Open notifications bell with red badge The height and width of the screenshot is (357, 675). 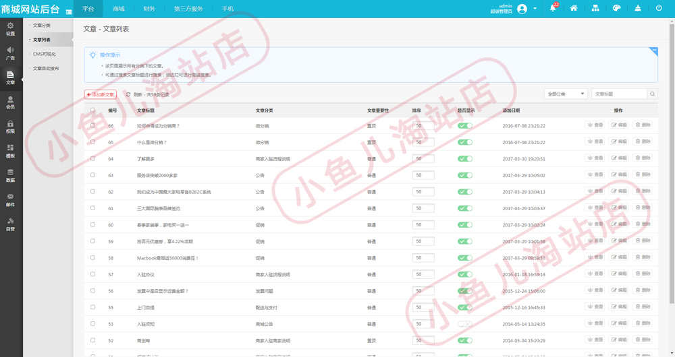[553, 7]
